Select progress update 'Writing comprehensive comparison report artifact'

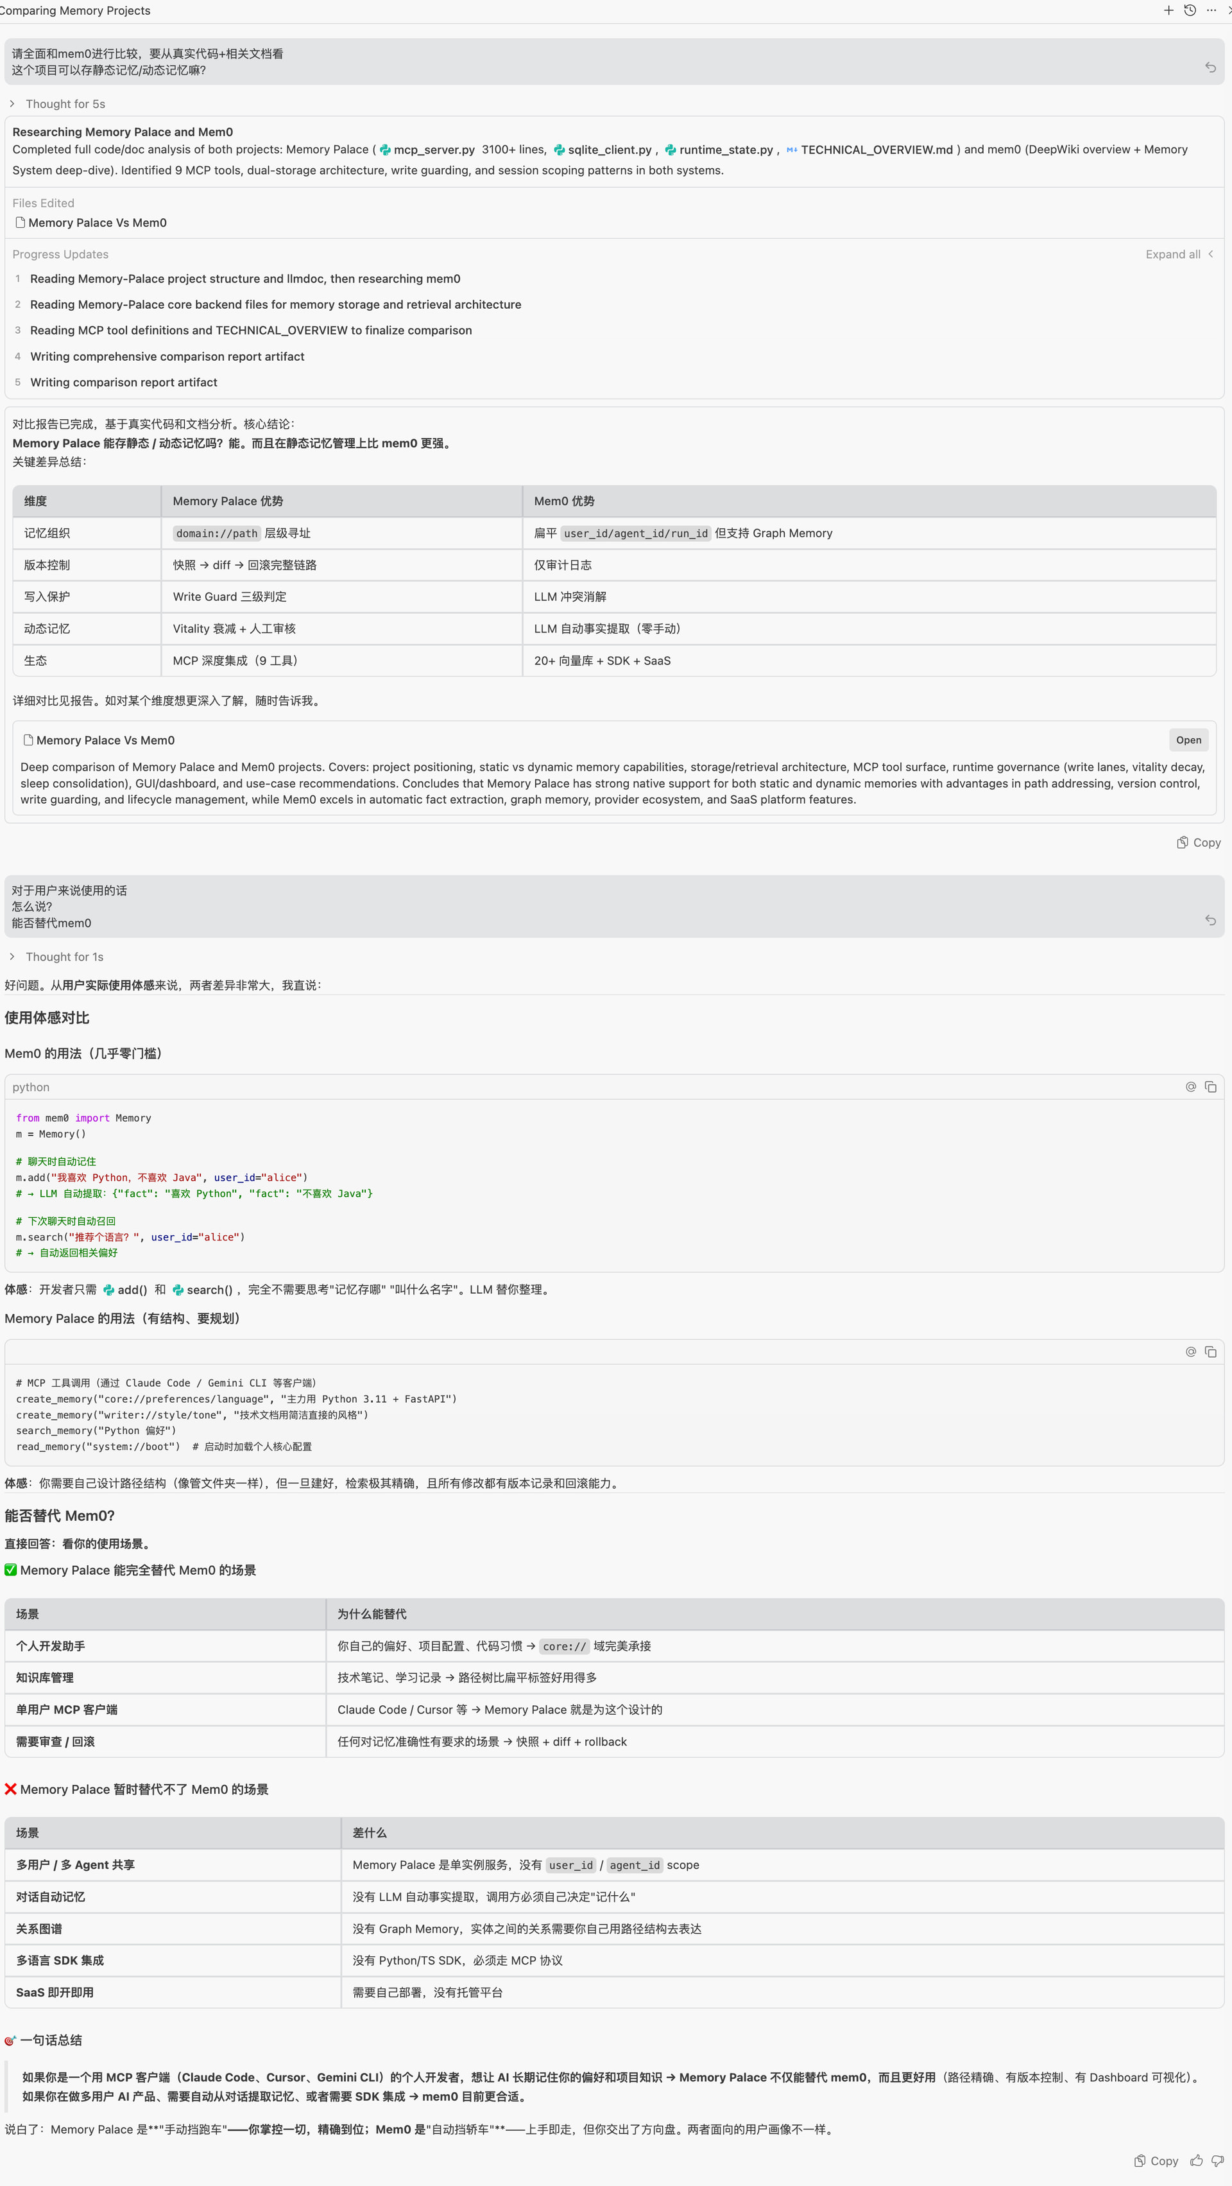tap(167, 356)
